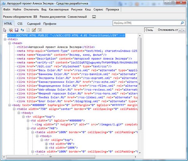Save the HTML using the floppy disk icon
Viewport: 188px width, 161px height.
point(16,30)
